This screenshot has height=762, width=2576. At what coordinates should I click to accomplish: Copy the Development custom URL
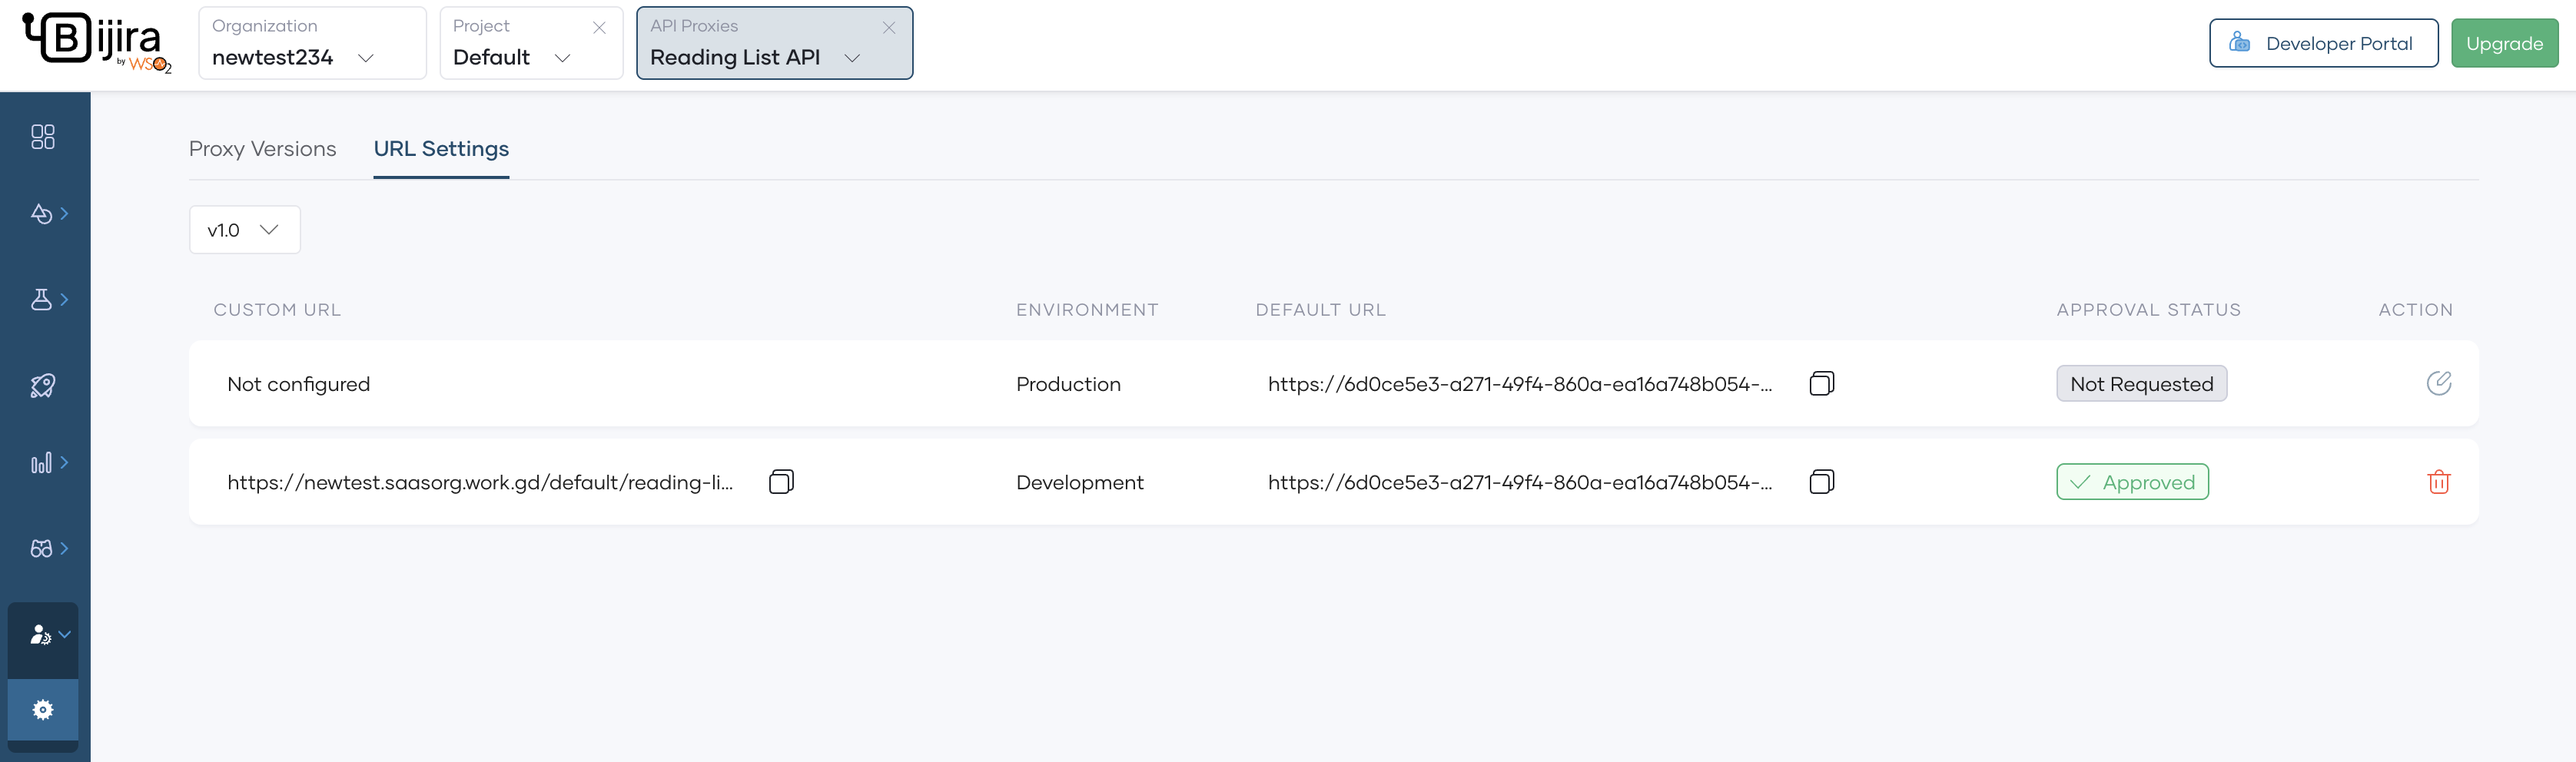point(781,482)
